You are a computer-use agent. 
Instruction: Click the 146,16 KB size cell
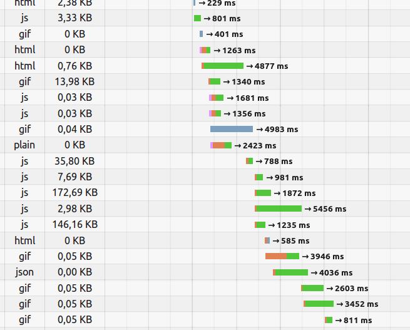(74, 224)
